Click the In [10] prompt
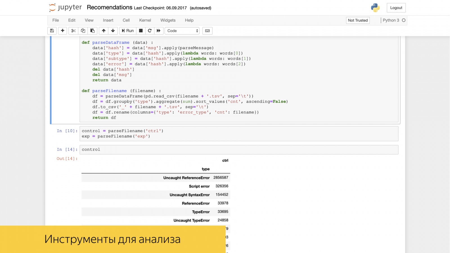450x253 pixels. pos(67,131)
